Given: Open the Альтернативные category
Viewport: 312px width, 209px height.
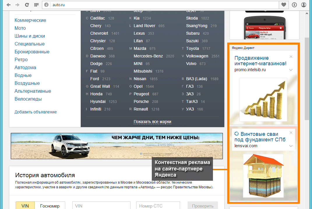Looking at the screenshot, I should tap(33, 91).
